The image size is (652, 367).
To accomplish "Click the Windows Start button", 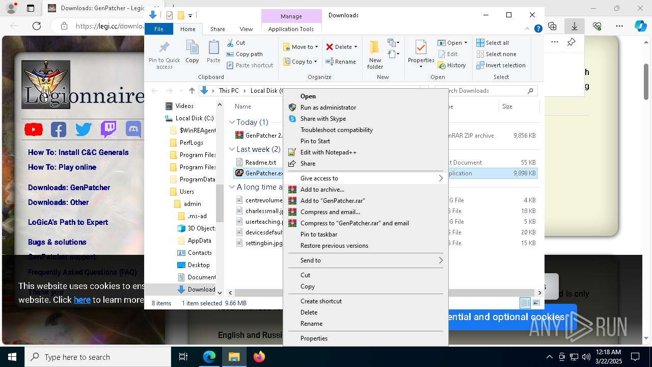I will pos(12,357).
